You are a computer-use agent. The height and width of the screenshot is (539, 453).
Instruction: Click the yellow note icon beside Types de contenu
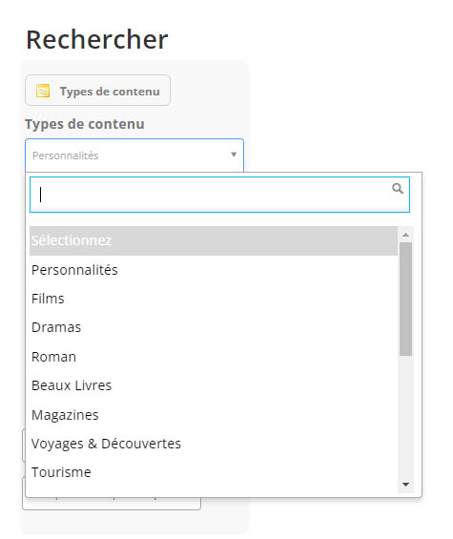pos(43,91)
